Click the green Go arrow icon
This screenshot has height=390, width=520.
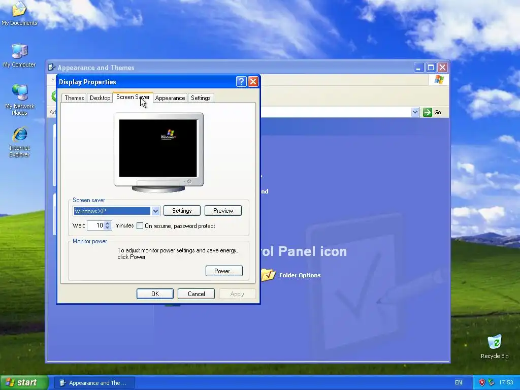[428, 112]
